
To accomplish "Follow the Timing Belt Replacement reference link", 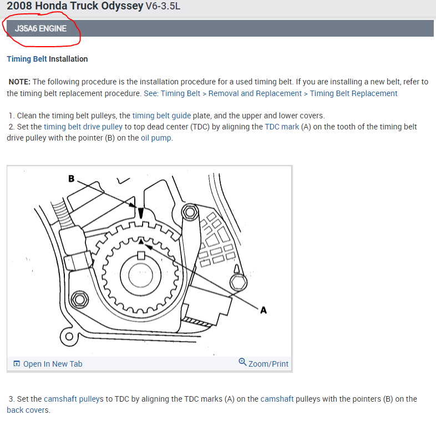I will point(270,93).
